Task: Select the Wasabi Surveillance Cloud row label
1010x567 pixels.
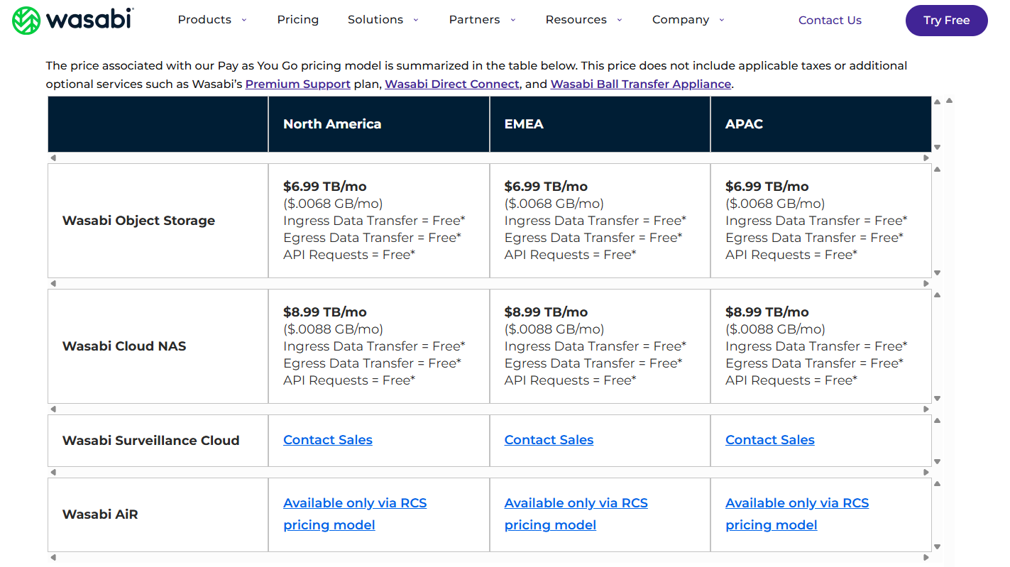Action: tap(150, 441)
